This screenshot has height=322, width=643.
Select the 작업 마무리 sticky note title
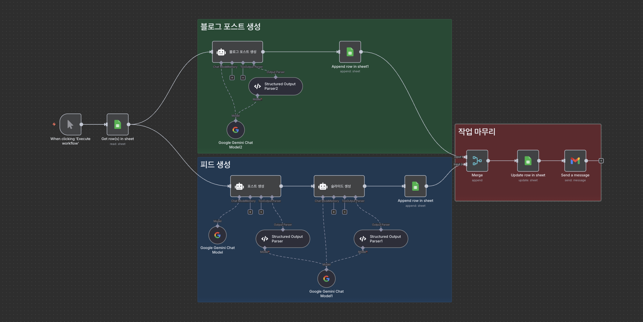(477, 132)
